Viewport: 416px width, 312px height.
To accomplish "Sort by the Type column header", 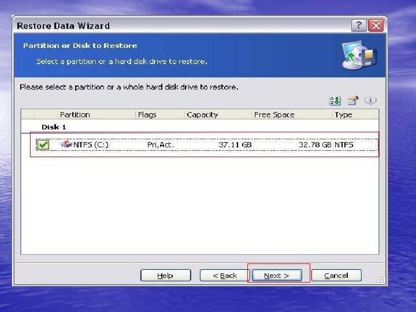I will (x=355, y=114).
